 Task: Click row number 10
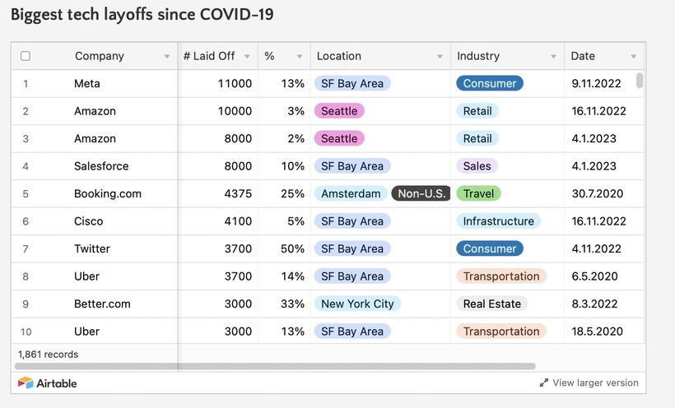click(26, 331)
